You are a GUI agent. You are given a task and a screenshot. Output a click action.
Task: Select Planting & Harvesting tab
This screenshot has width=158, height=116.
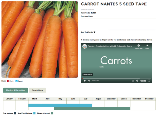tap(16, 90)
